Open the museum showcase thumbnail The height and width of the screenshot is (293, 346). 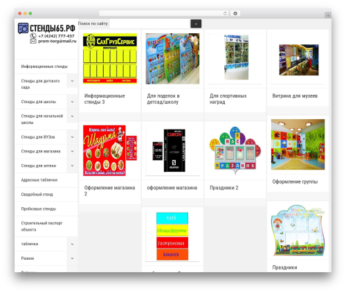pos(299,60)
